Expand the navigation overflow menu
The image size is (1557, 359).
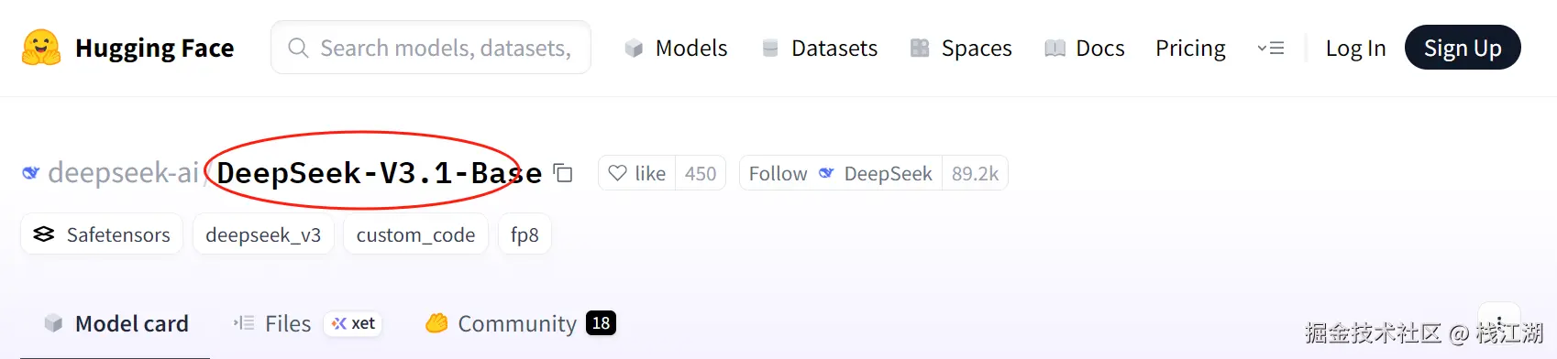1270,48
